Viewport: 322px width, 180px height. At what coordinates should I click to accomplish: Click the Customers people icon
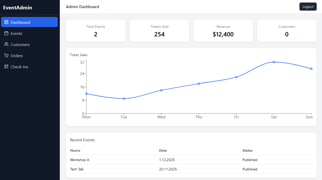tap(6, 44)
